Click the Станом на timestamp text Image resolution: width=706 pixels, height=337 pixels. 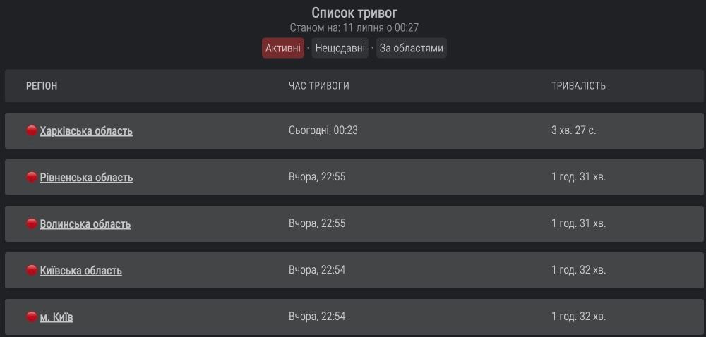(x=354, y=27)
